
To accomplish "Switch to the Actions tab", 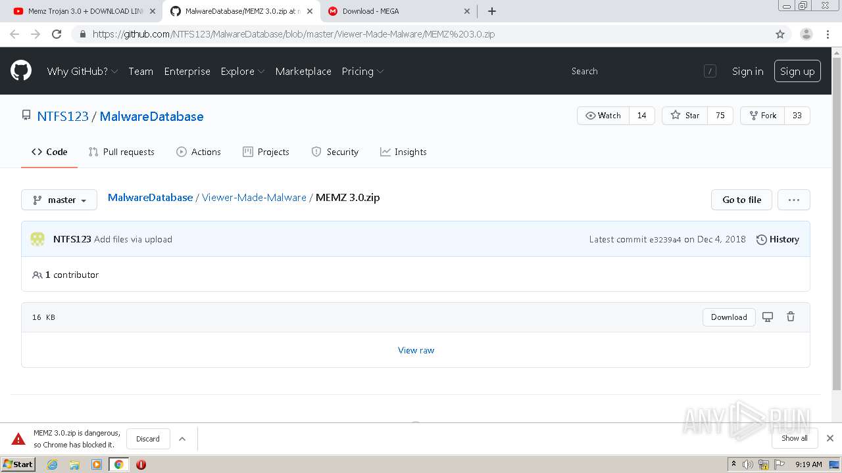I will pos(199,152).
